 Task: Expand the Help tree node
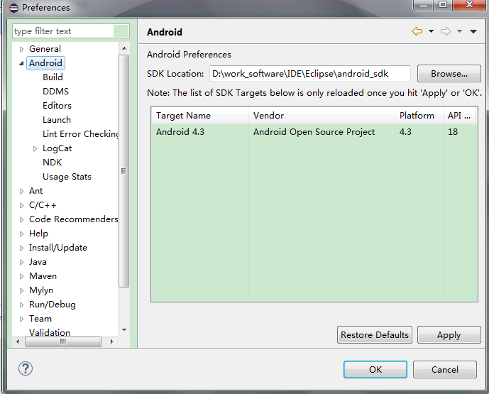(x=21, y=234)
